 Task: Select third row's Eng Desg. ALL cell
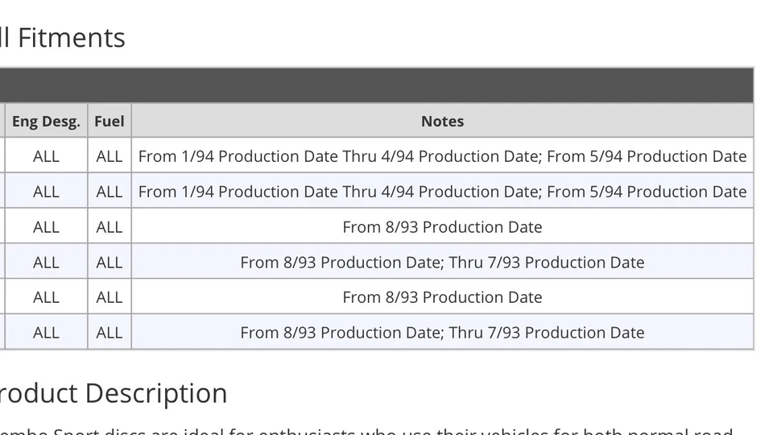pos(46,227)
